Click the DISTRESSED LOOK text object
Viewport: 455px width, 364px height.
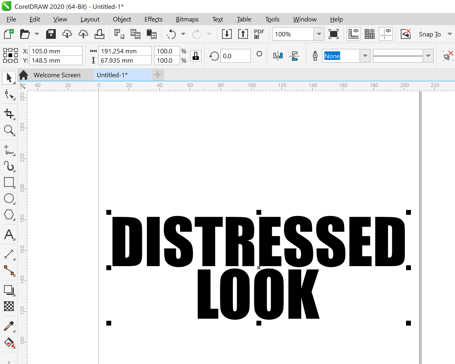point(258,267)
